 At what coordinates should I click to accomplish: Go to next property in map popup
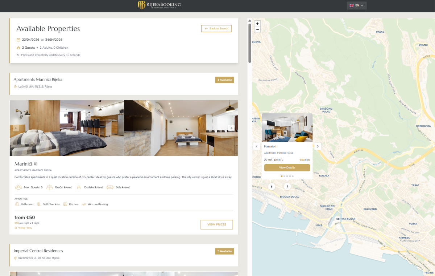[x=318, y=146]
